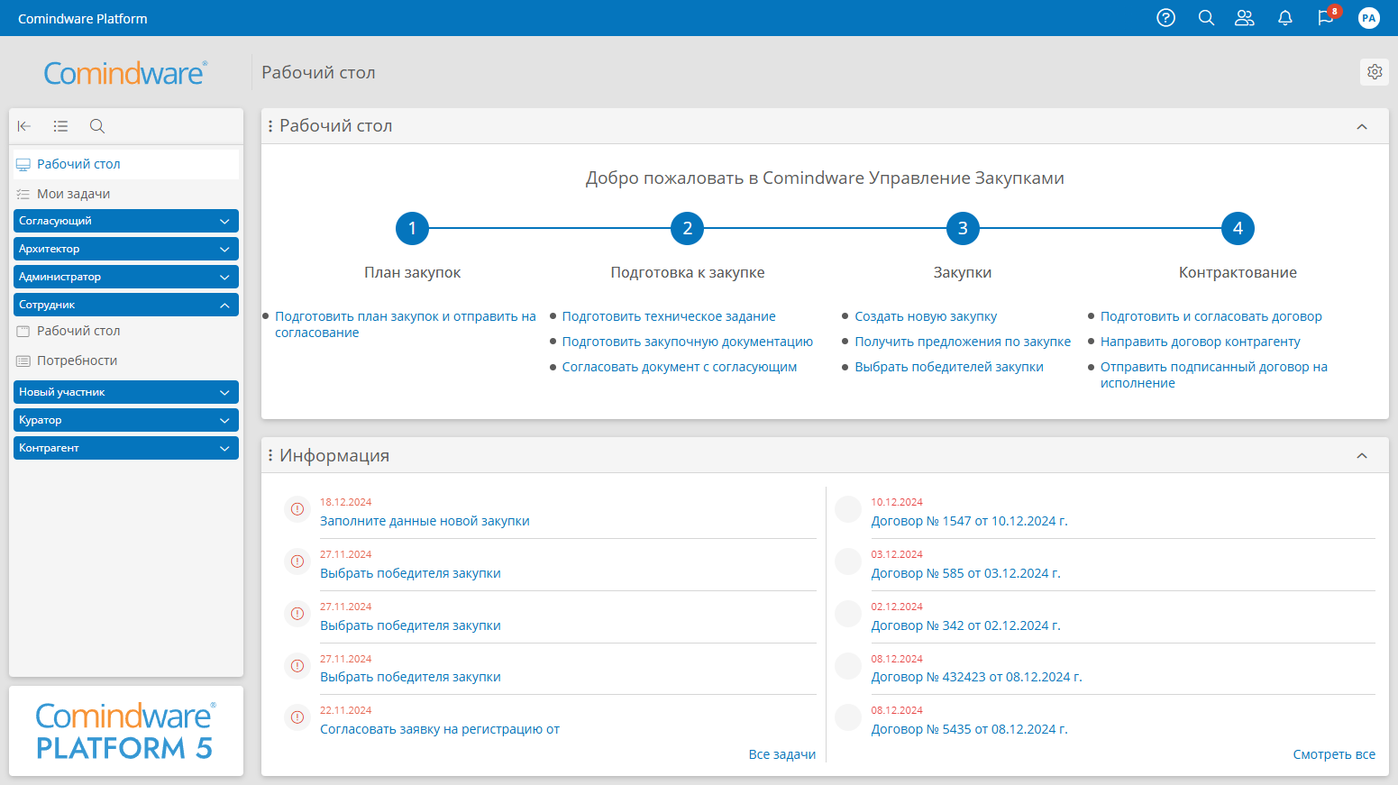
Task: Select Потребности under the Сотрудник section
Action: point(78,360)
